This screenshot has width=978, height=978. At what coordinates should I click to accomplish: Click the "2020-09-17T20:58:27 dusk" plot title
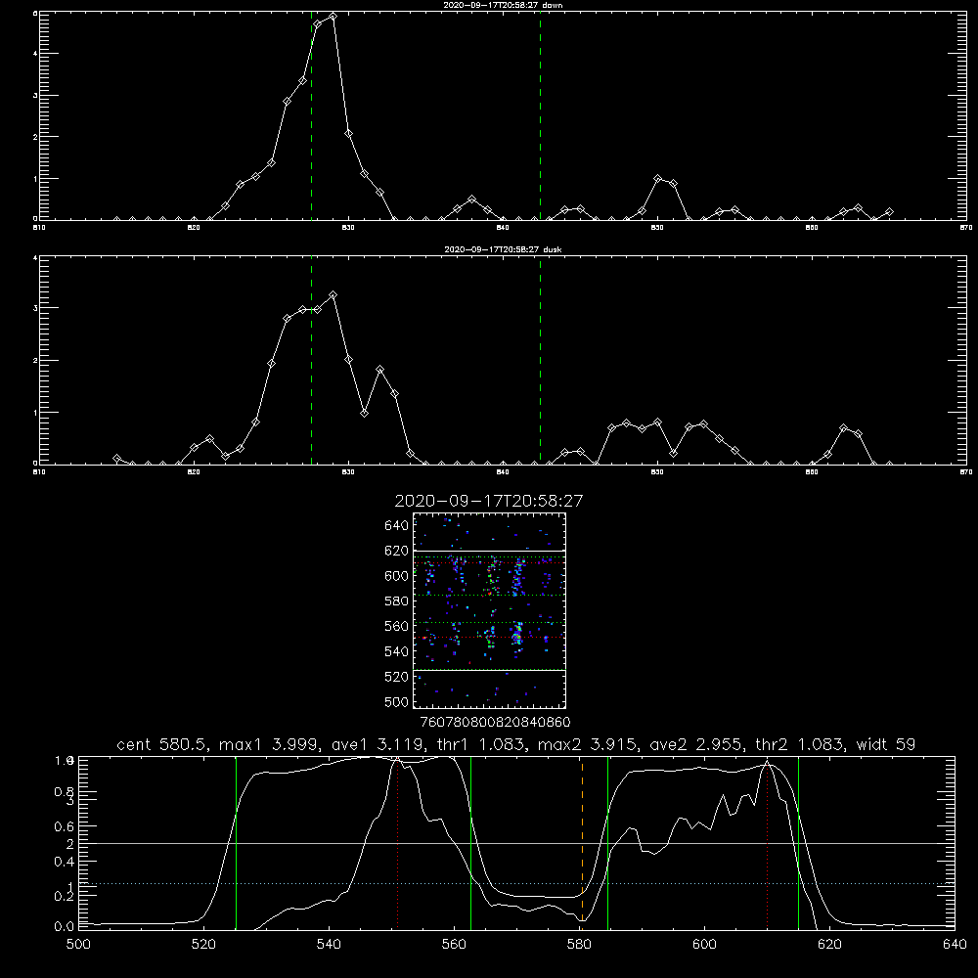503,249
